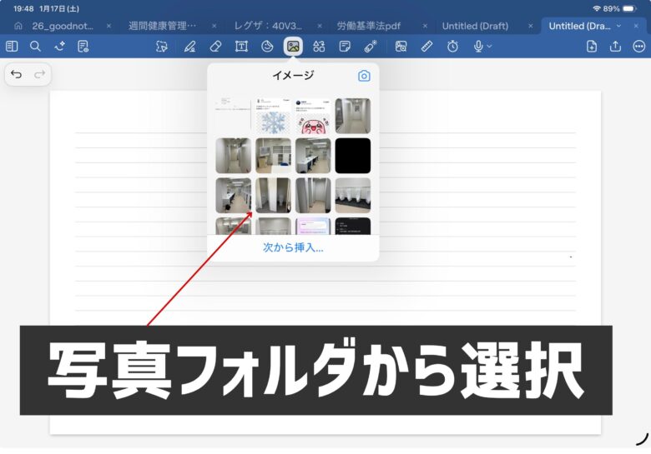Screen dimensions: 651x454
Task: Tap the share export icon
Action: [615, 47]
